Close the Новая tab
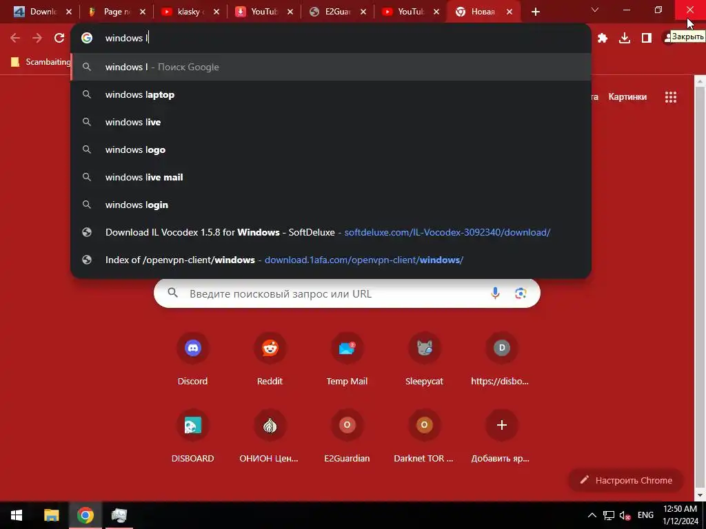This screenshot has height=529, width=706. [x=510, y=12]
